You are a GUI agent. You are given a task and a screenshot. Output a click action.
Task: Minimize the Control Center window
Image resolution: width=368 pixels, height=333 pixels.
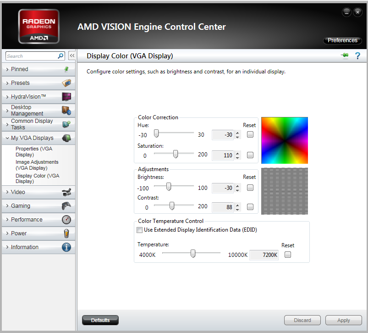(x=346, y=12)
